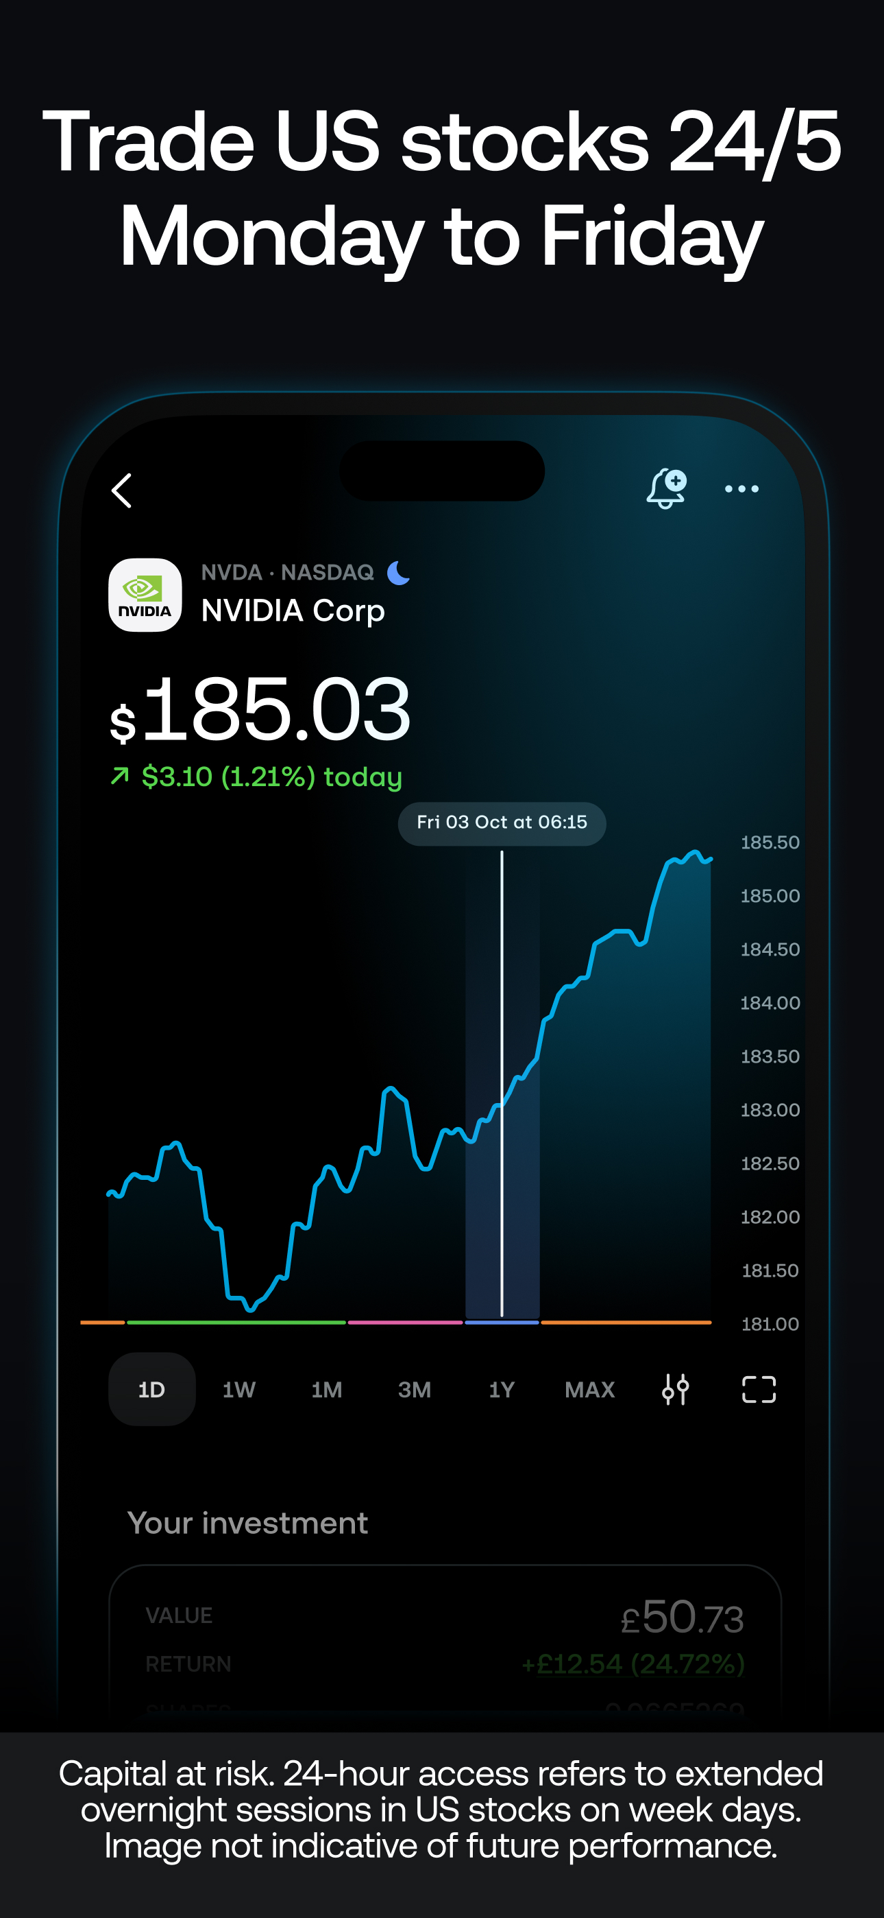View the MAX time range
Screen dimensions: 884x1918
[589, 1389]
